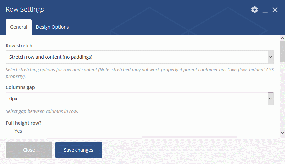285x164 pixels.
Task: Click the Yes label beside the checkbox
Action: [18, 131]
